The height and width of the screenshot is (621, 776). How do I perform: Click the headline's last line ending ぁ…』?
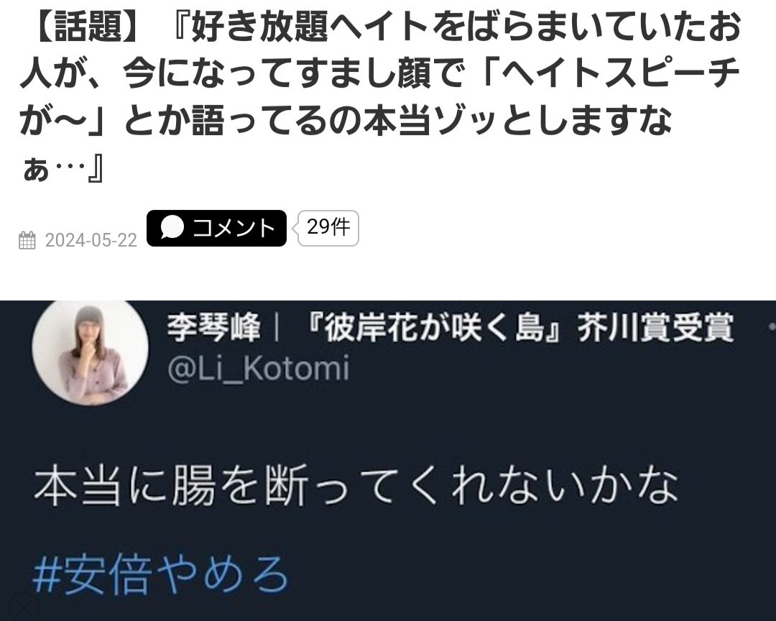pyautogui.click(x=63, y=170)
